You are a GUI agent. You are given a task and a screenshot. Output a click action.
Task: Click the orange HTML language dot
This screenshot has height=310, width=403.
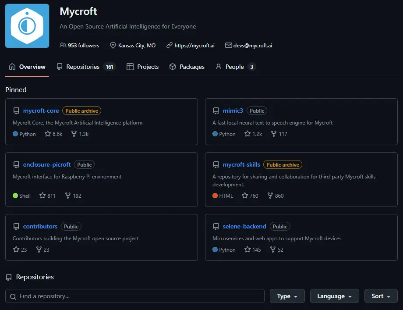point(215,196)
